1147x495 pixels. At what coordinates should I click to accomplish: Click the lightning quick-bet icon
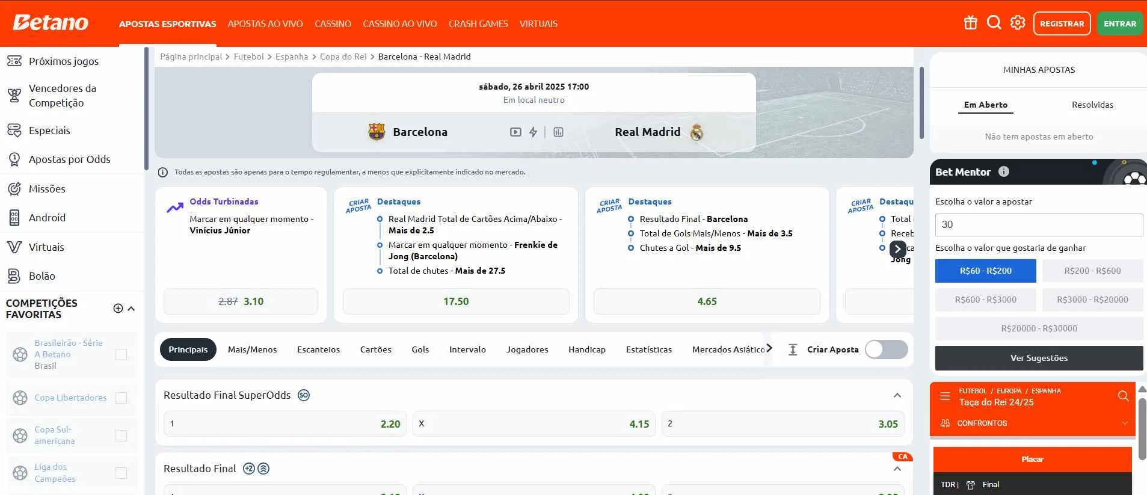(533, 132)
